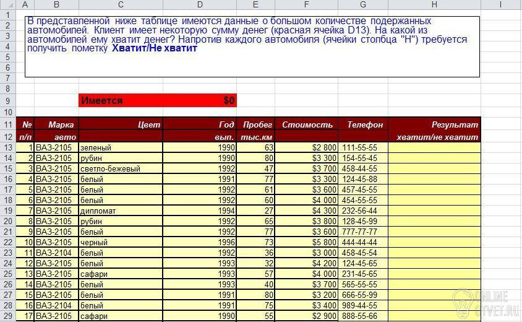The image size is (522, 322).
Task: Click the 'Телефон' table header cell
Action: 363,124
